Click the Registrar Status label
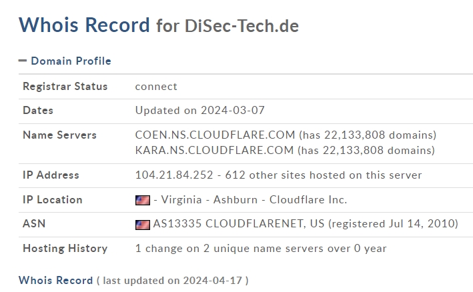 point(65,87)
